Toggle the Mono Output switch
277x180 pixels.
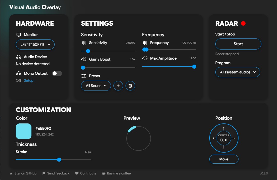point(57,73)
